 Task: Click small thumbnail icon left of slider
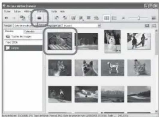(123, 18)
